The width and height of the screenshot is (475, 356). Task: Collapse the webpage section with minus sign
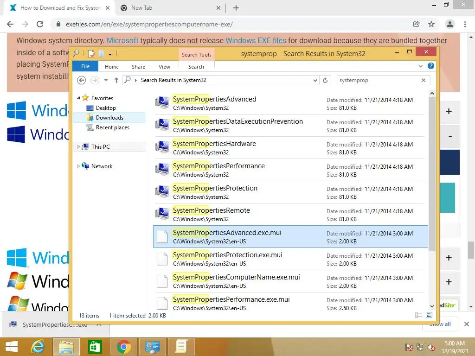(x=450, y=136)
